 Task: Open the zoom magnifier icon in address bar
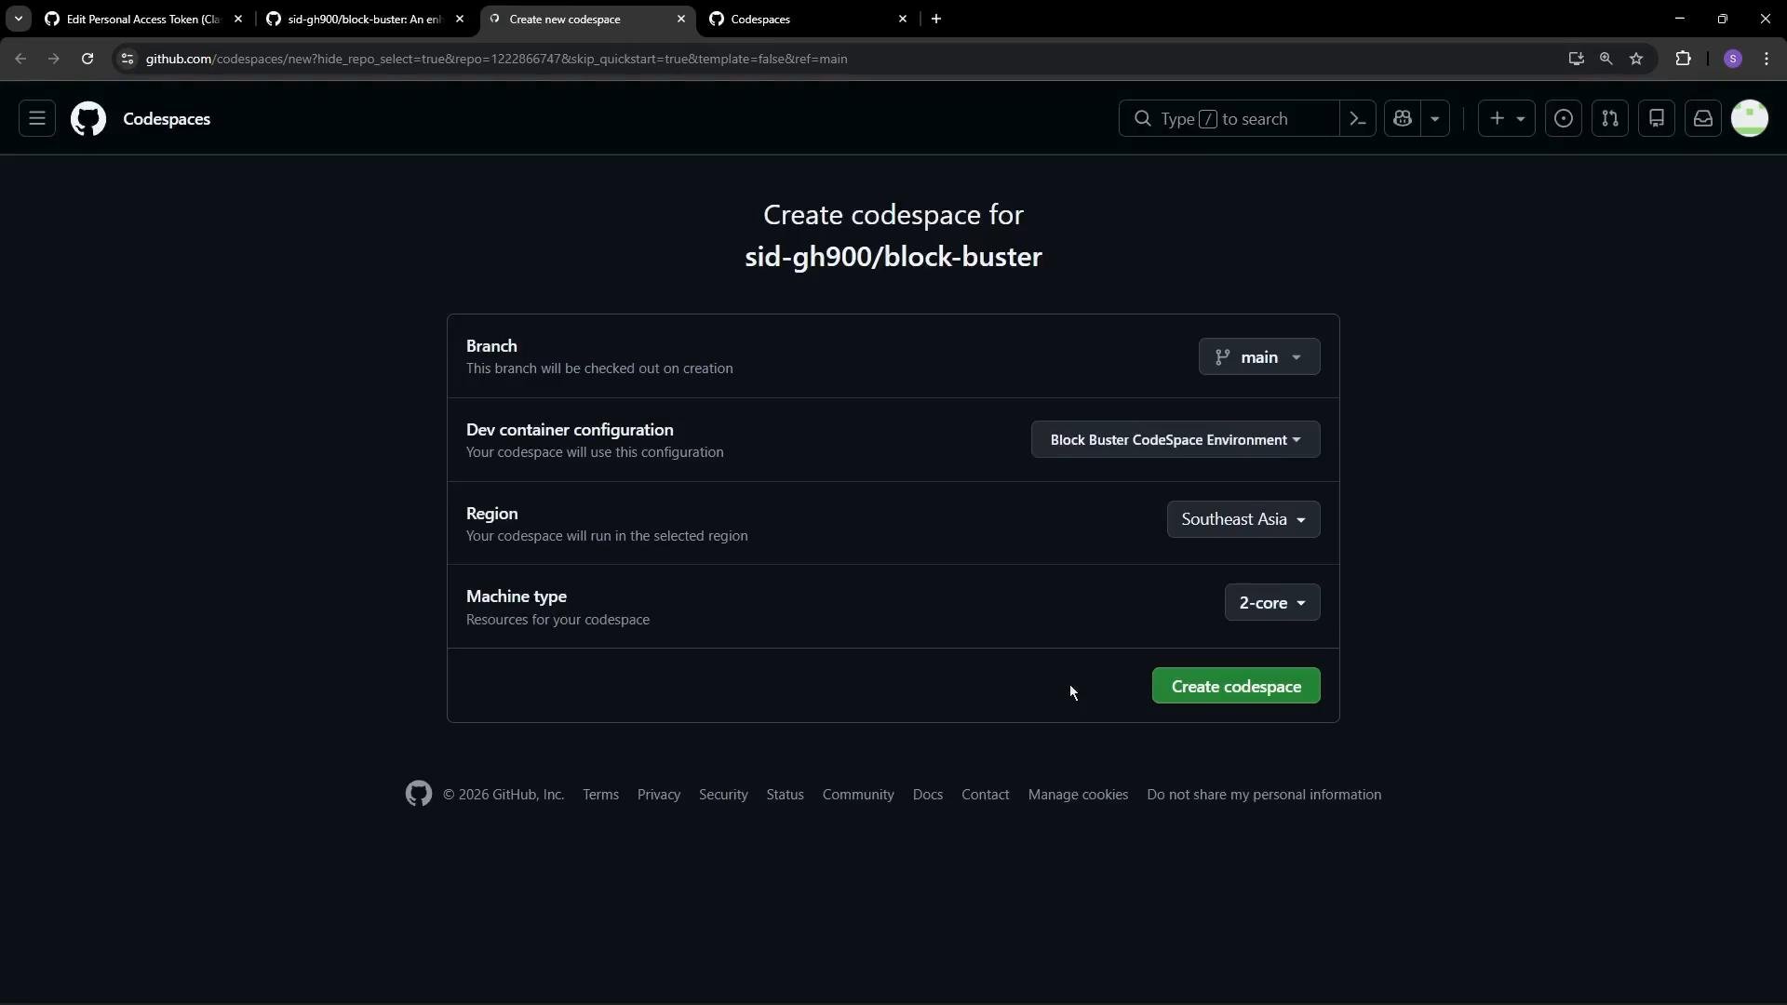[x=1606, y=59]
